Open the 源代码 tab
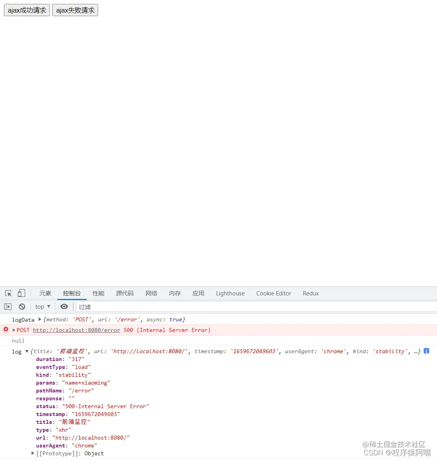The image size is (437, 460). (x=125, y=293)
